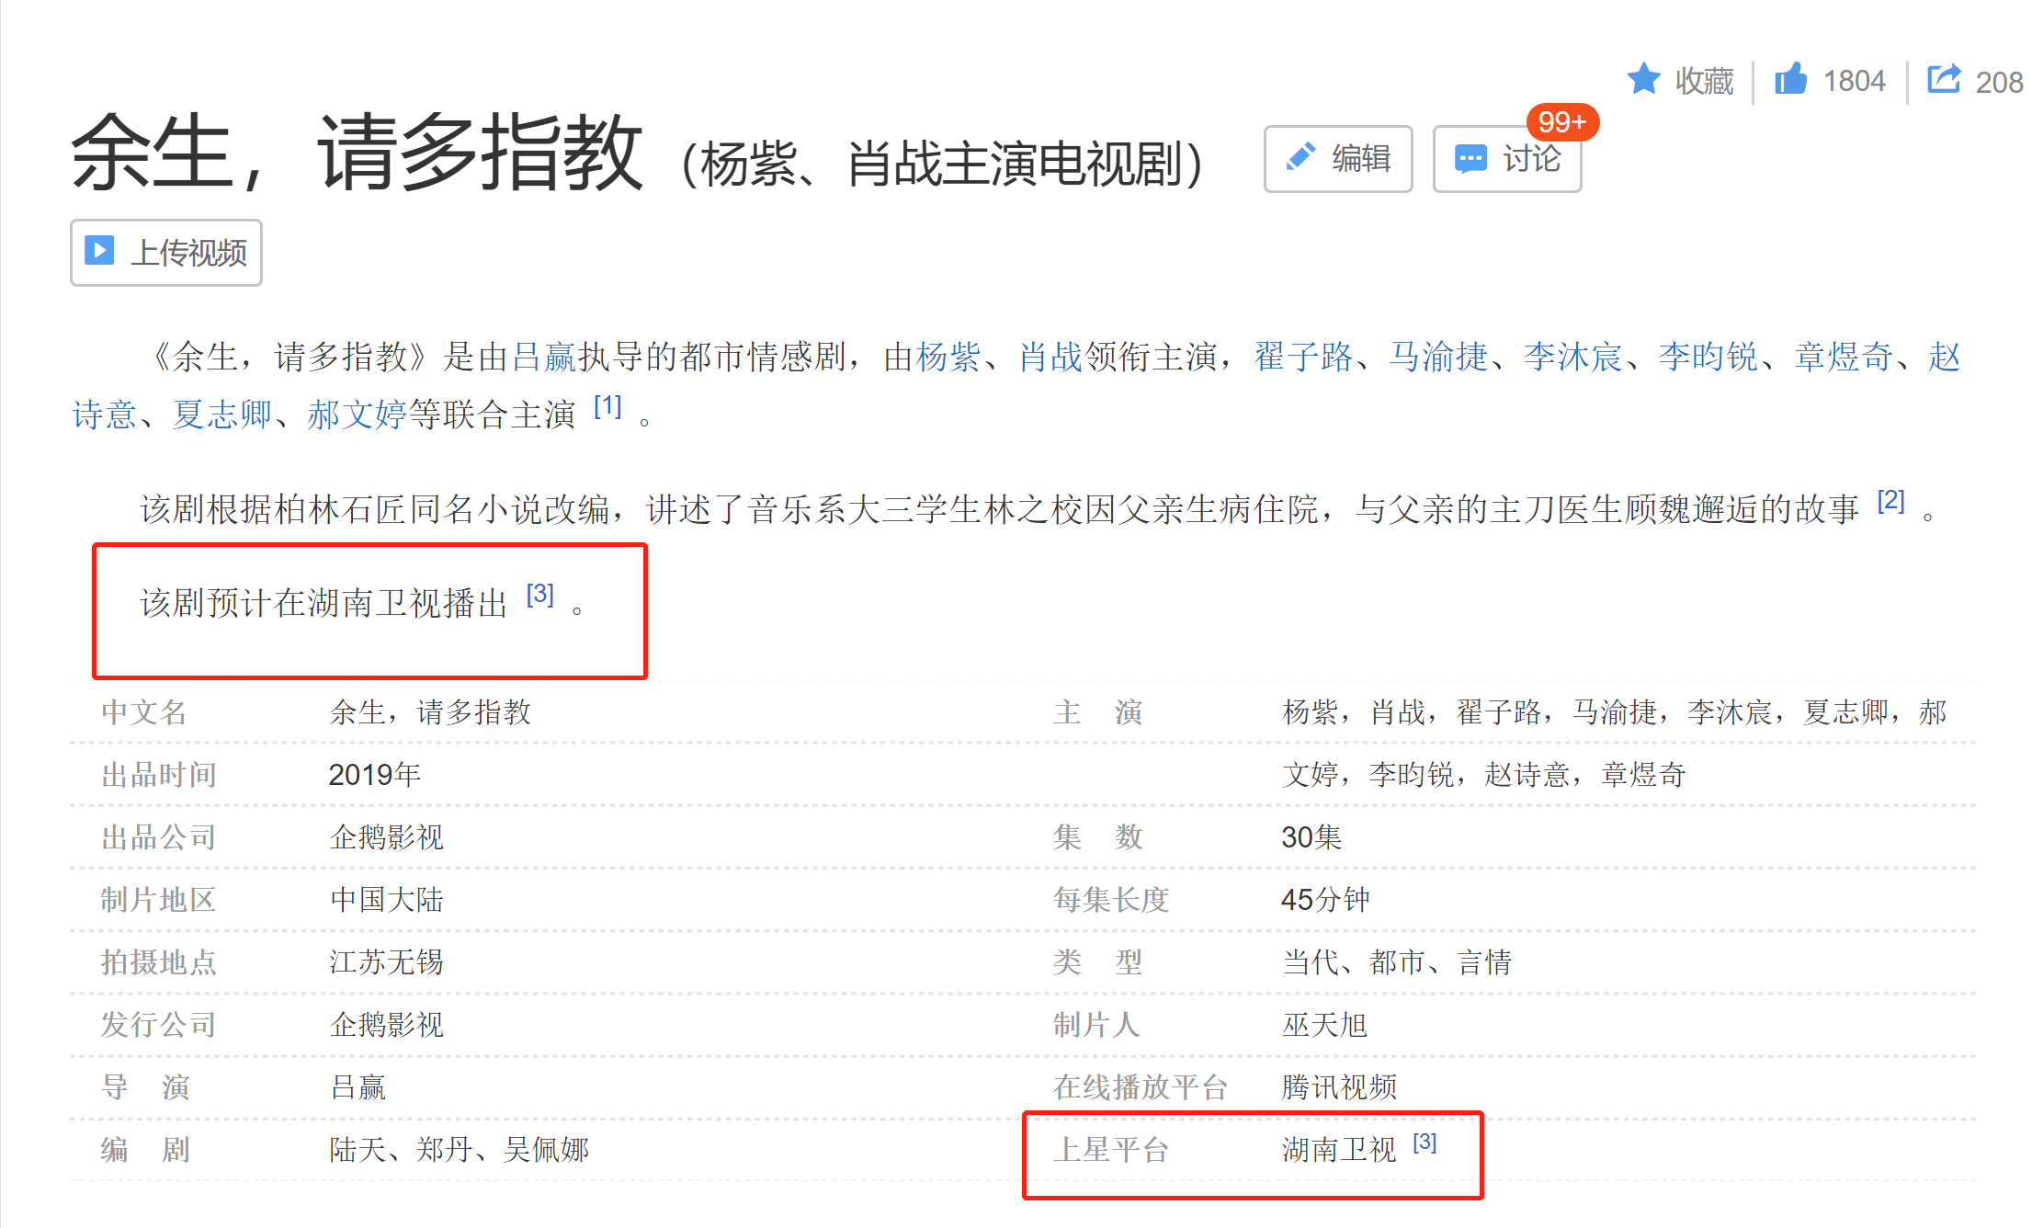2043x1228 pixels.
Task: Click the 上传视频 upload video button
Action: click(x=165, y=252)
